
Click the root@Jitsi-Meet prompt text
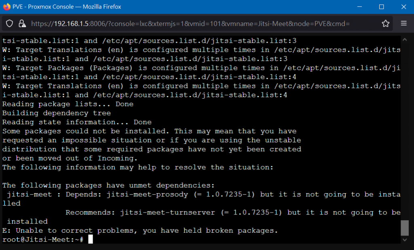pyautogui.click(x=43, y=240)
